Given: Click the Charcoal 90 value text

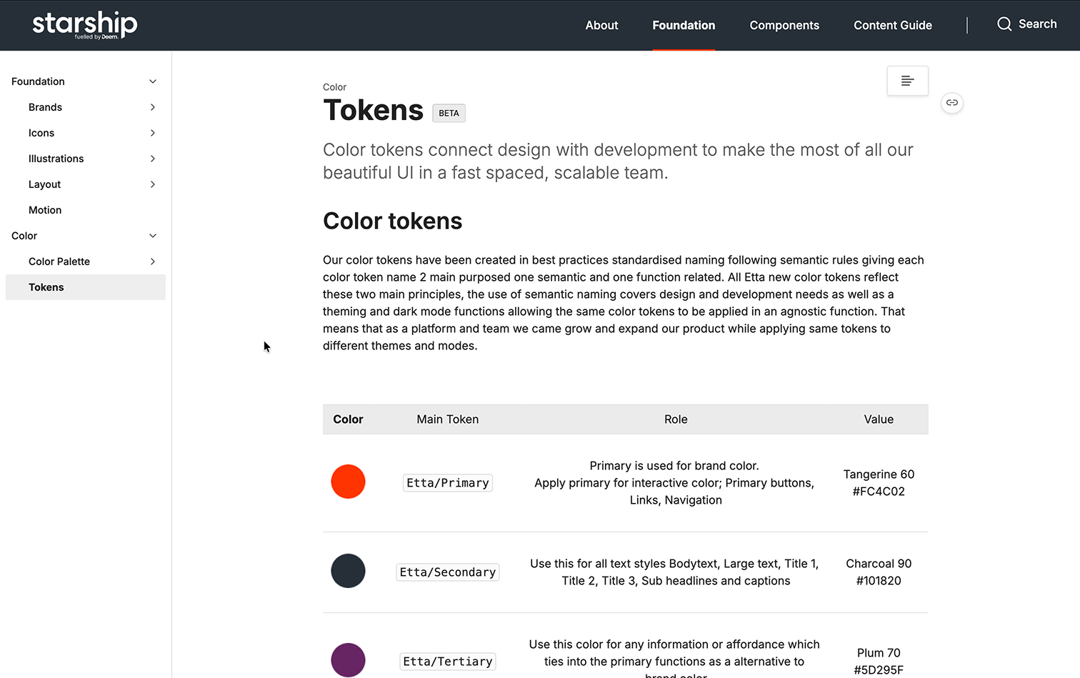Looking at the screenshot, I should click(x=879, y=564).
